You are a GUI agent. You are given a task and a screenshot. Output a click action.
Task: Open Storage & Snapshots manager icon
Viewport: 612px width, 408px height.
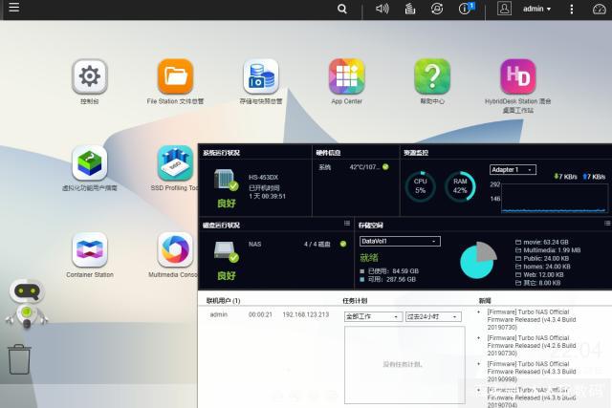[261, 76]
